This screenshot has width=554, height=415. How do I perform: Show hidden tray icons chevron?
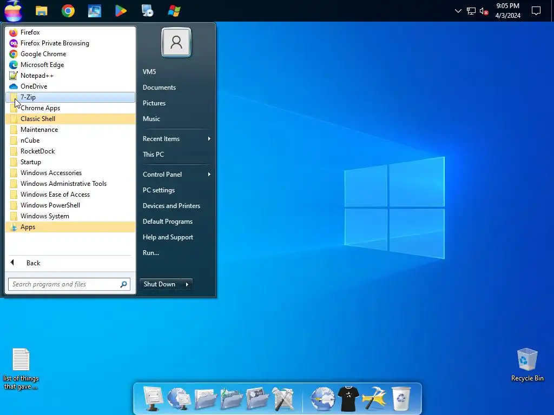pos(458,11)
